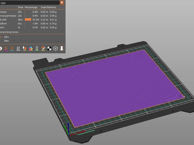Click the Percentage column header
The height and width of the screenshot is (145, 194).
31,7
